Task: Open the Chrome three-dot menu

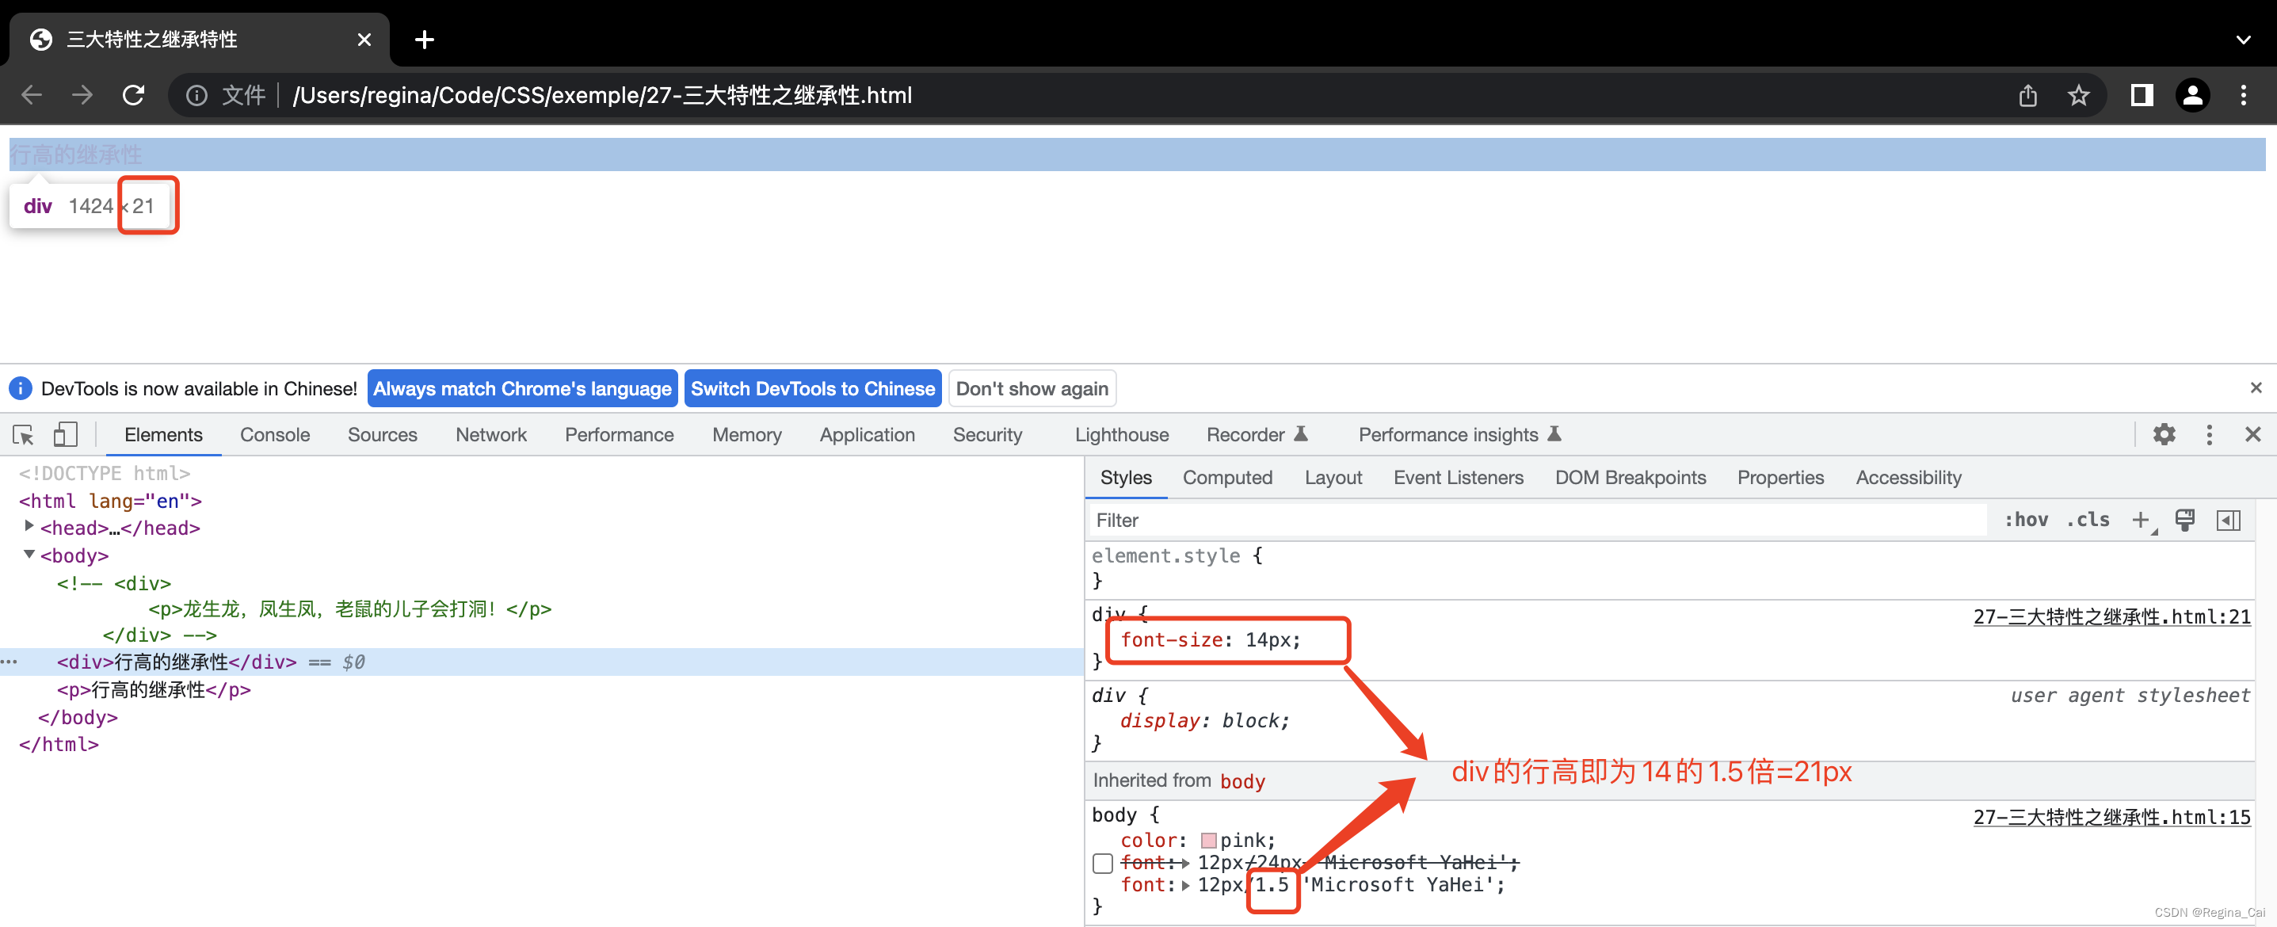Action: 2244,95
